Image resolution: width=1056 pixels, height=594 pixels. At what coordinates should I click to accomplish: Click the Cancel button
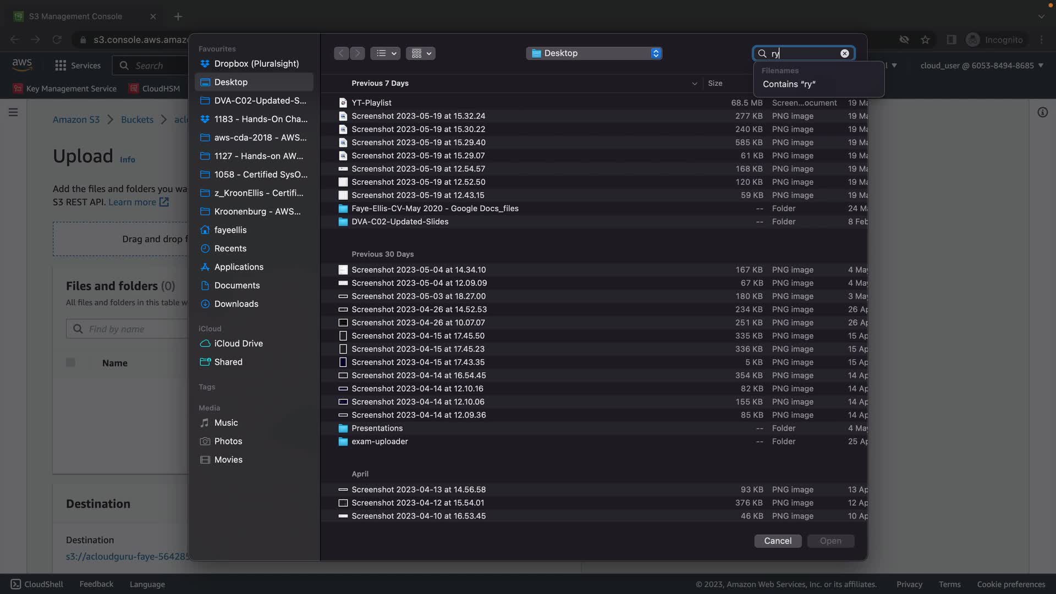click(777, 541)
